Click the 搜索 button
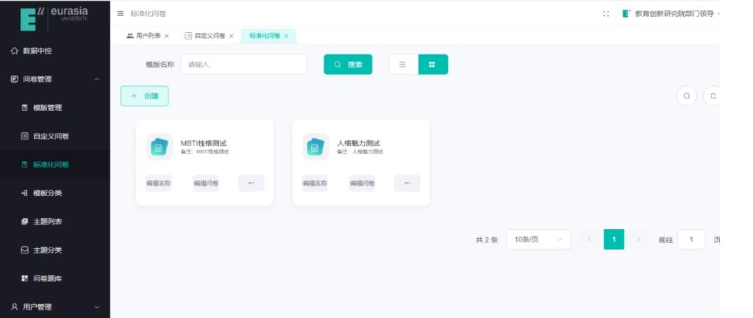Image resolution: width=753 pixels, height=318 pixels. coord(348,65)
